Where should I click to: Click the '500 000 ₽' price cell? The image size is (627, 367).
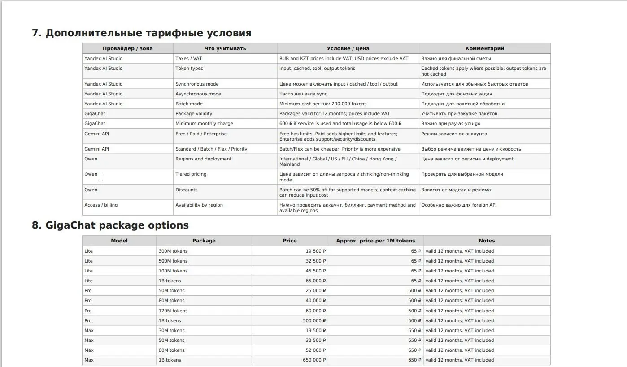(290, 321)
